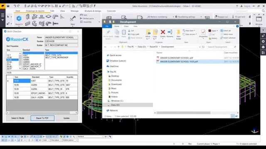The image size is (266, 149).
Task: Open the View plane dropdown
Action: [56, 140]
